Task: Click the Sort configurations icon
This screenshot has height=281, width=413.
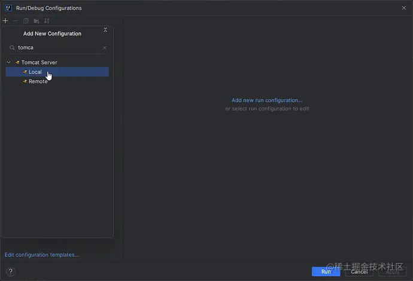Action: coord(47,21)
